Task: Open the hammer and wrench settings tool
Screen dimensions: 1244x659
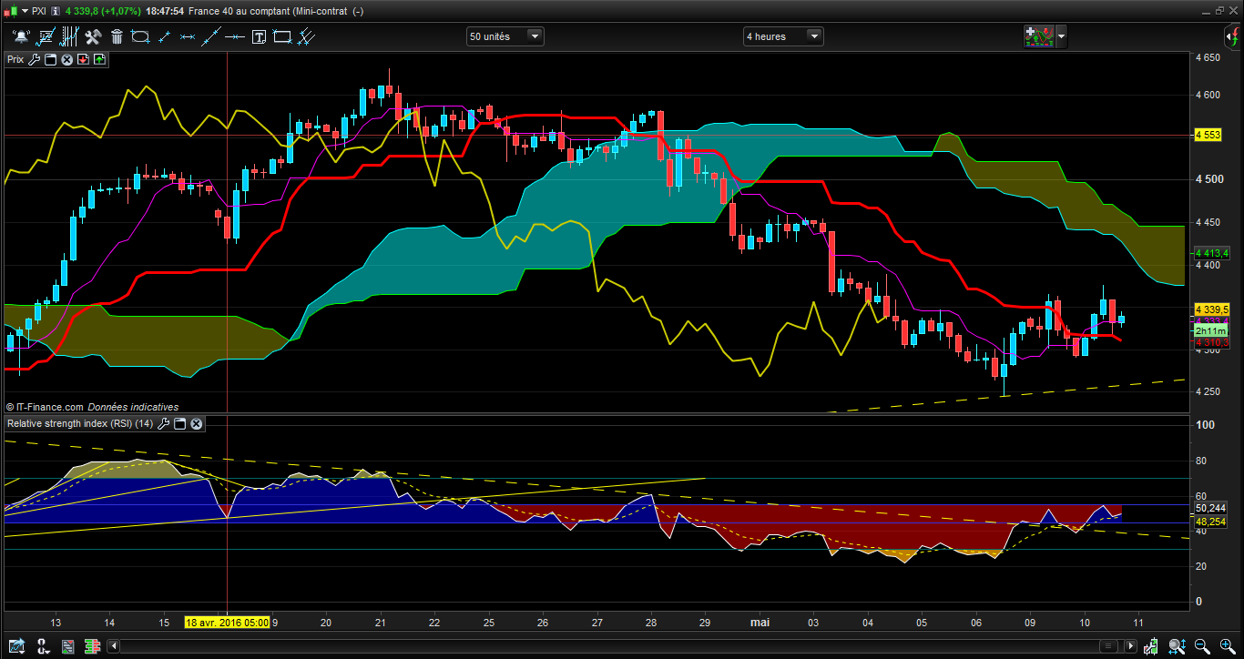Action: (93, 36)
